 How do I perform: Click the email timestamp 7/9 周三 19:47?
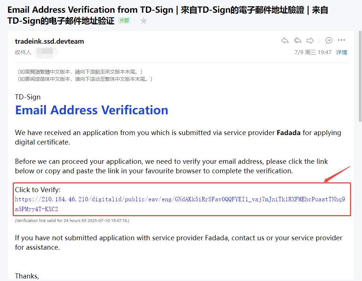(313, 52)
